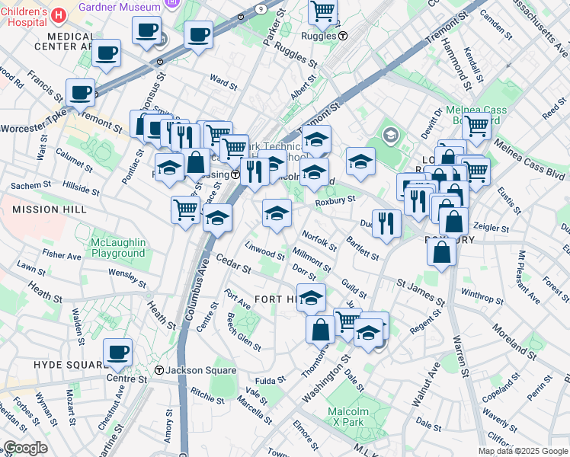
Task: Click the cafe marker near Hyde Square
Action: point(117,355)
